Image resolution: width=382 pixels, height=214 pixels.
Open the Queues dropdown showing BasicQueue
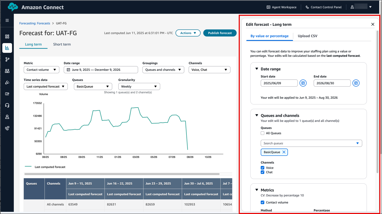pyautogui.click(x=93, y=86)
